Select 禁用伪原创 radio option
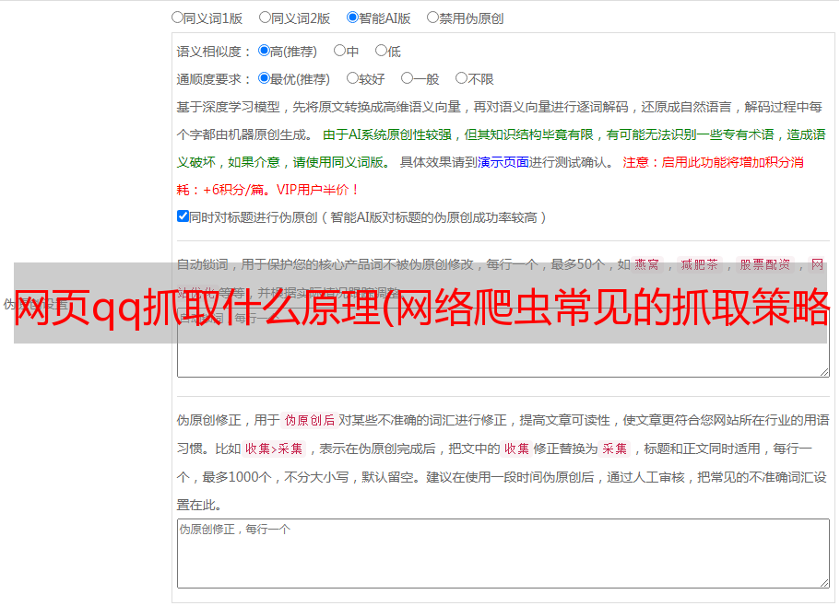The image size is (840, 606). coord(432,17)
